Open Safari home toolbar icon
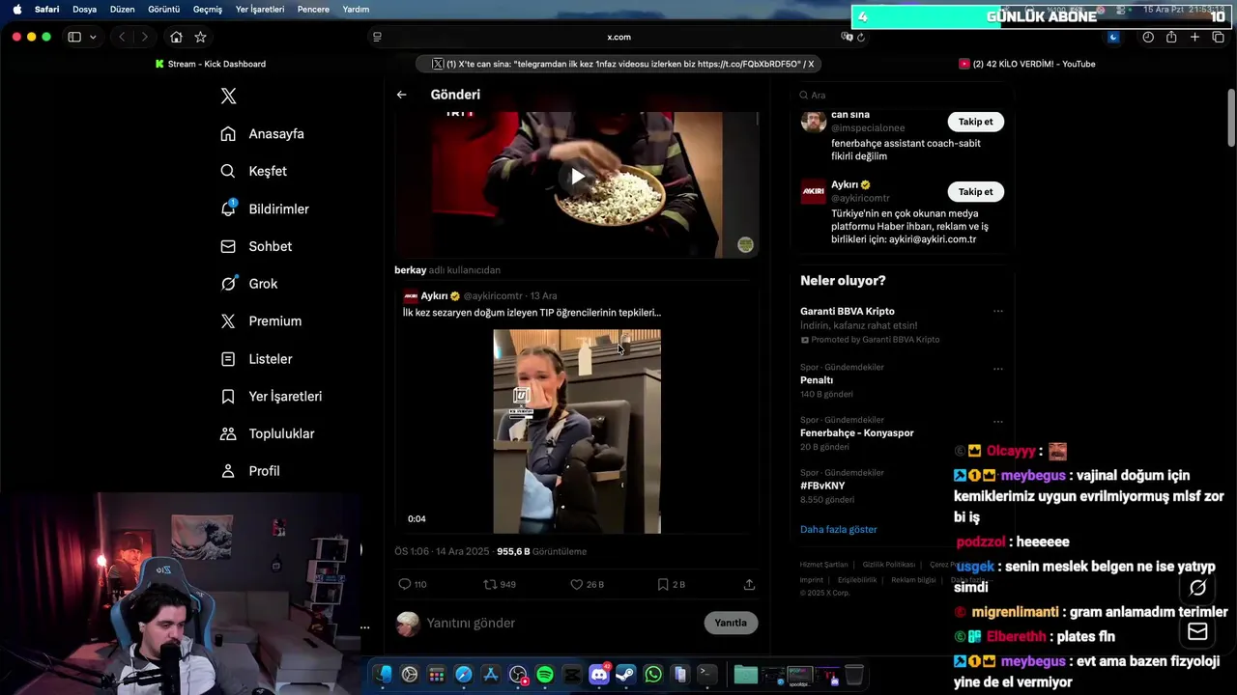The width and height of the screenshot is (1237, 695). (x=176, y=37)
